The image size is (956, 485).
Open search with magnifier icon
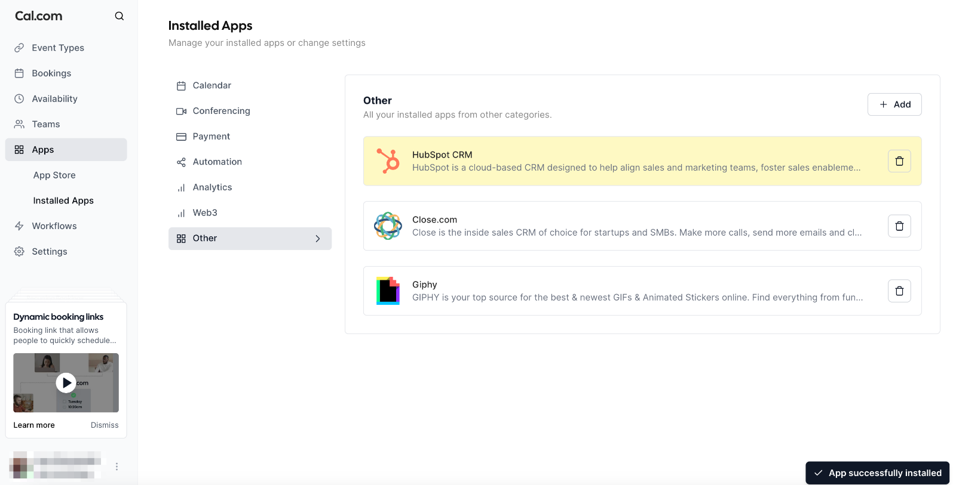click(119, 16)
